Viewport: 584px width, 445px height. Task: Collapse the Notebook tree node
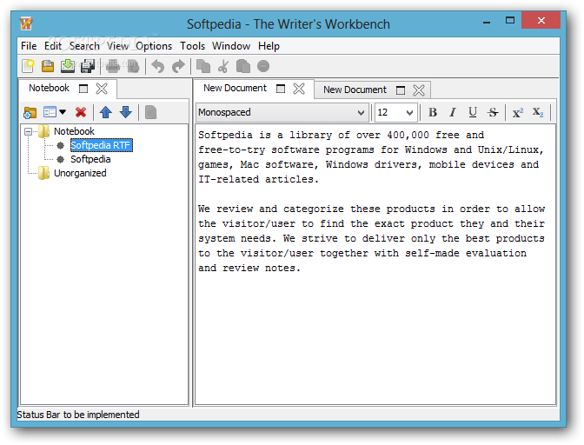click(28, 131)
